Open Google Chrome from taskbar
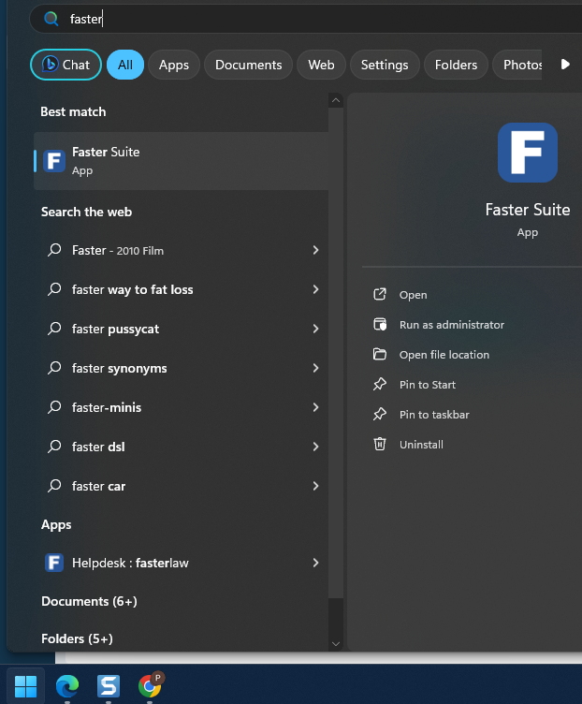Image resolution: width=582 pixels, height=704 pixels. click(x=150, y=685)
